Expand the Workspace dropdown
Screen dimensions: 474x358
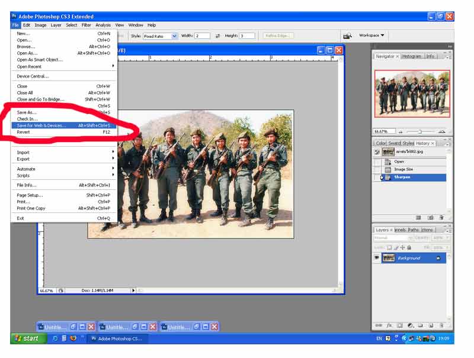(x=371, y=36)
